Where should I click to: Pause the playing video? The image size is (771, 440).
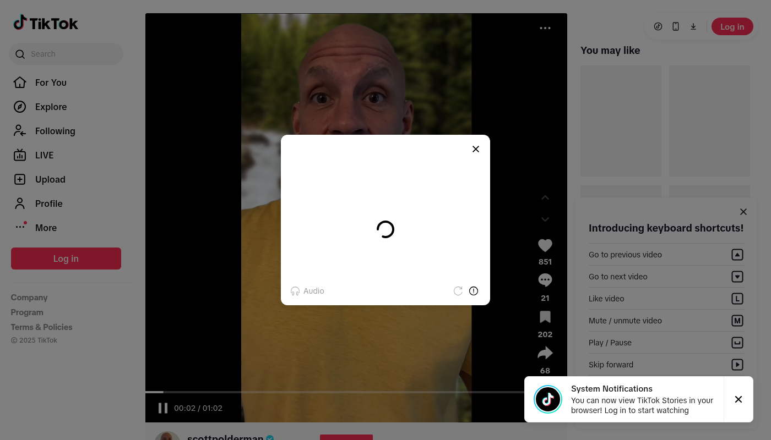click(x=163, y=408)
